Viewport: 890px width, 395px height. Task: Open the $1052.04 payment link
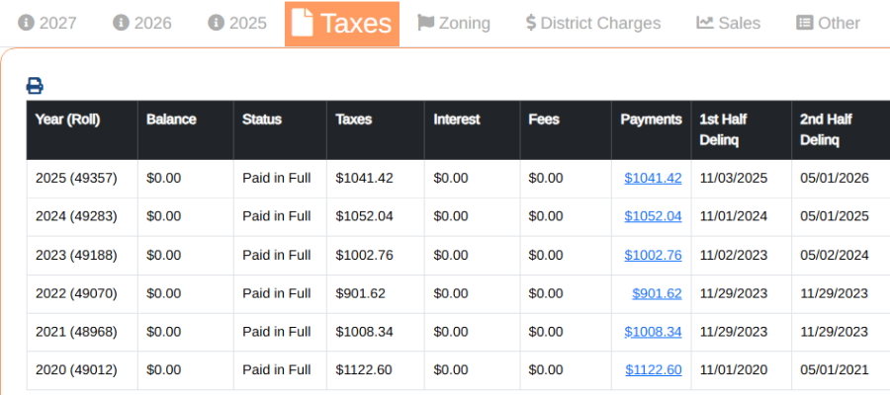(x=653, y=216)
